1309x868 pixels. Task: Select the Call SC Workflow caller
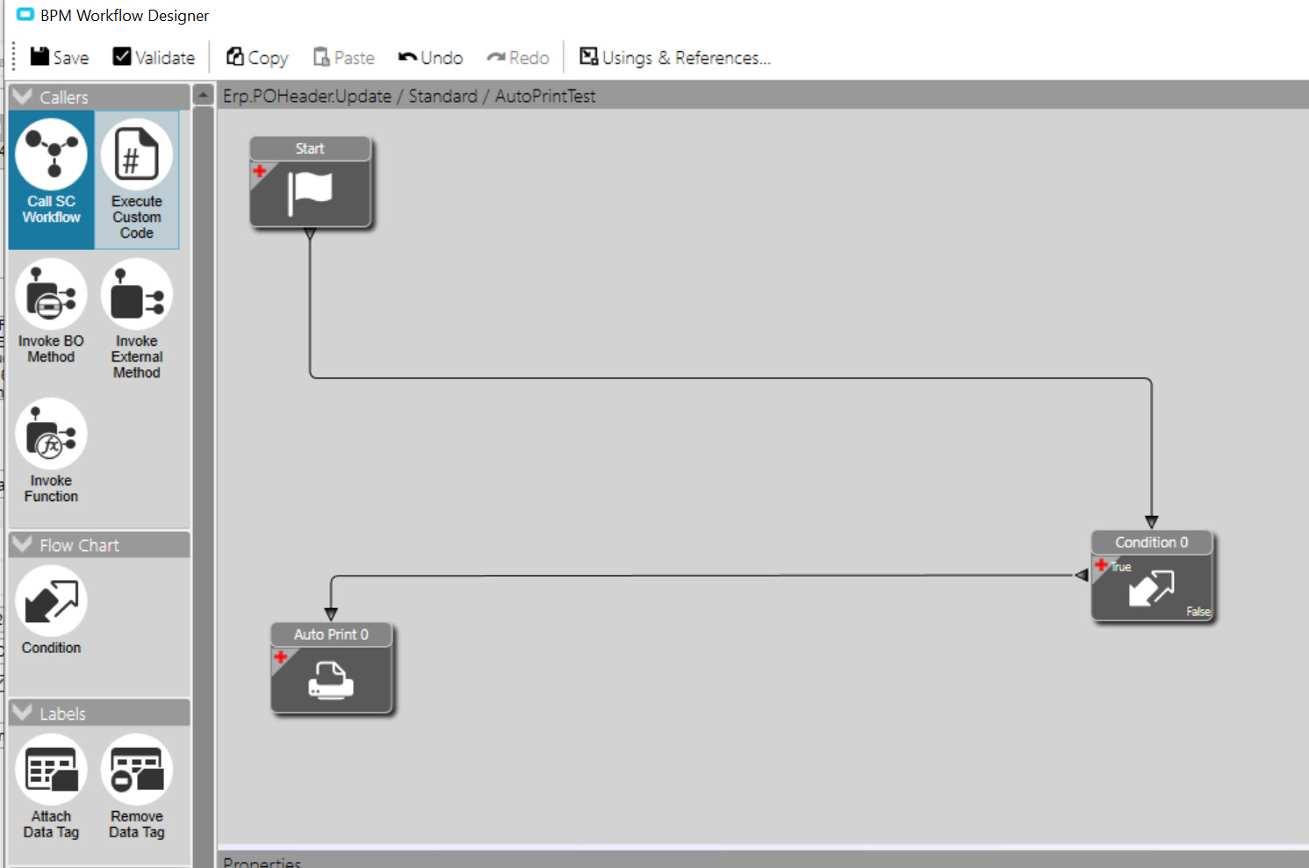click(51, 179)
